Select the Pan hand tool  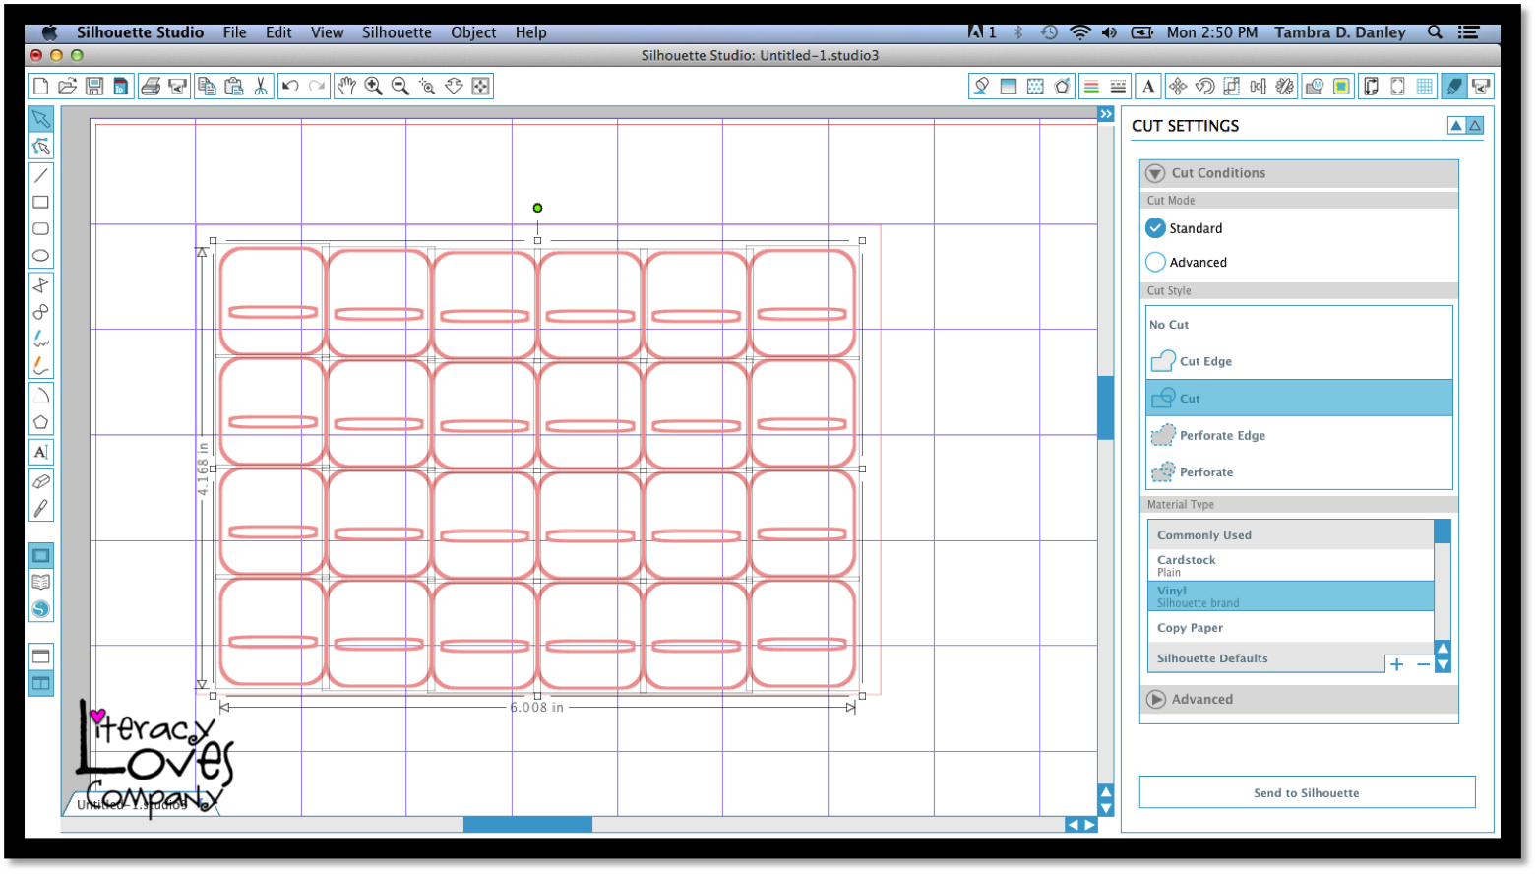(x=346, y=87)
